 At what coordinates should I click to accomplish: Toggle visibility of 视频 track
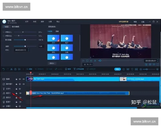pyautogui.click(x=20, y=79)
